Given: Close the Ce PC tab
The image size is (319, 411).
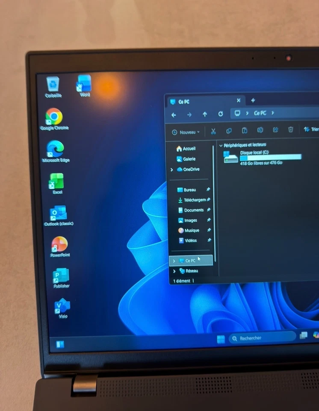Looking at the screenshot, I should [238, 100].
